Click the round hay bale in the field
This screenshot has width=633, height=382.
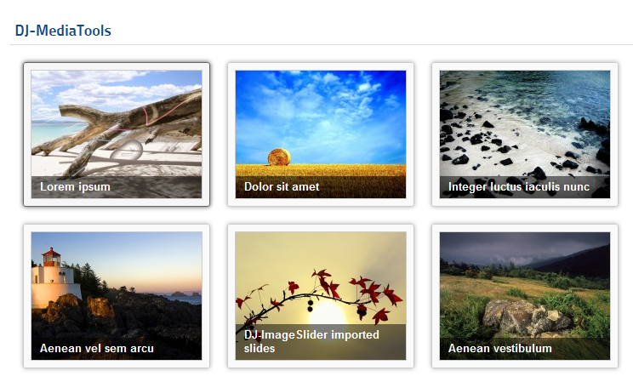(x=279, y=157)
